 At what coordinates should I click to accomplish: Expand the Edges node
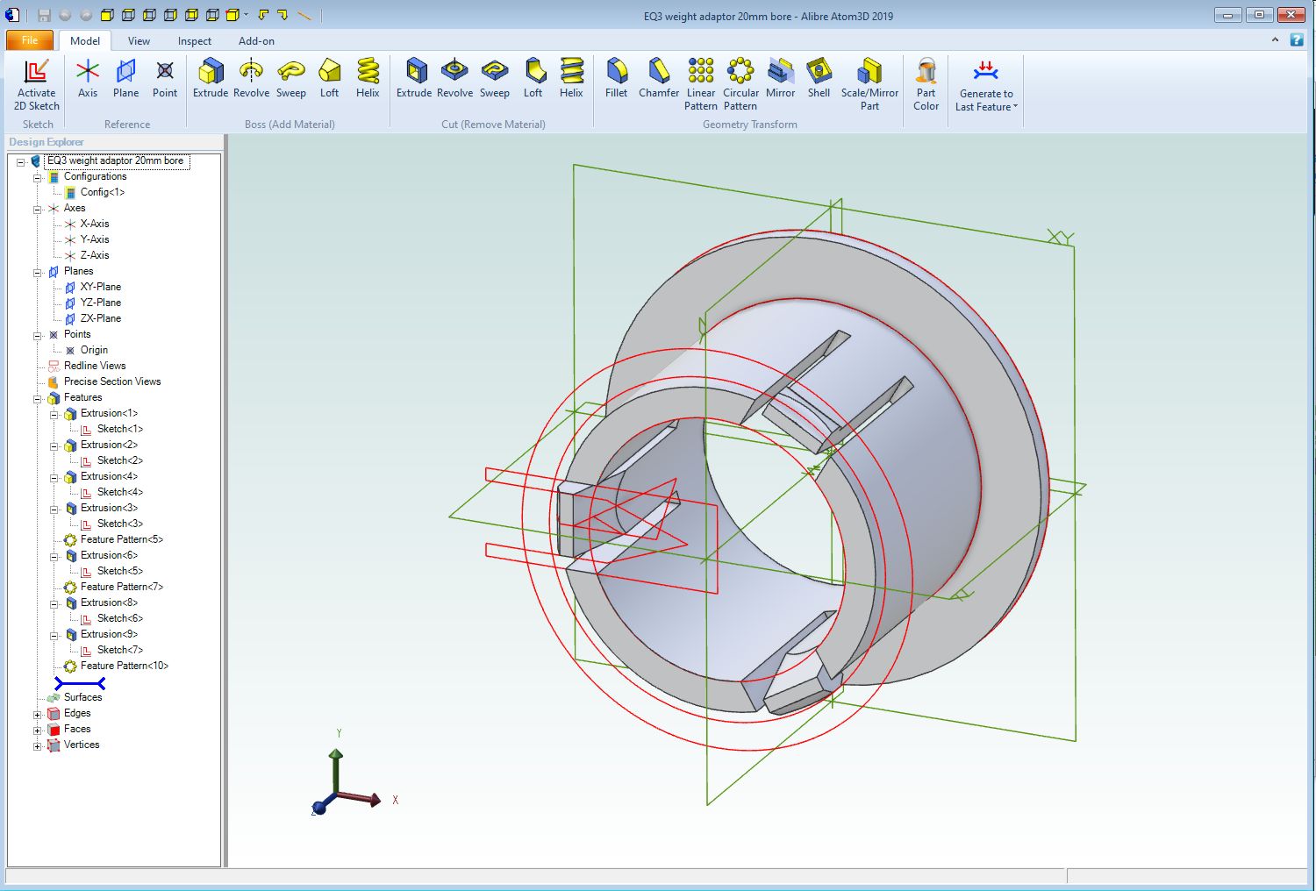tap(36, 713)
